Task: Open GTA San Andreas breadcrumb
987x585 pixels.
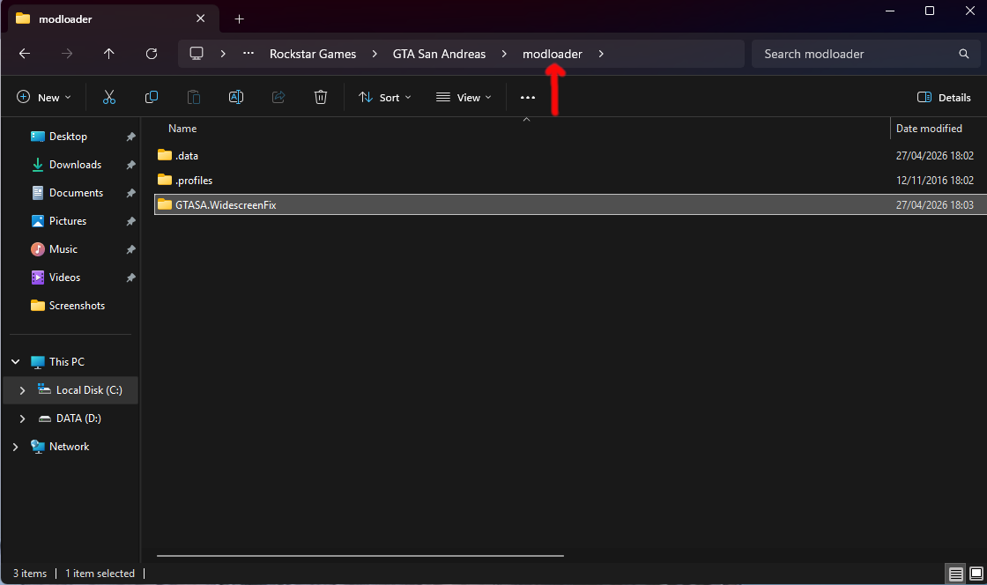Action: (x=440, y=54)
